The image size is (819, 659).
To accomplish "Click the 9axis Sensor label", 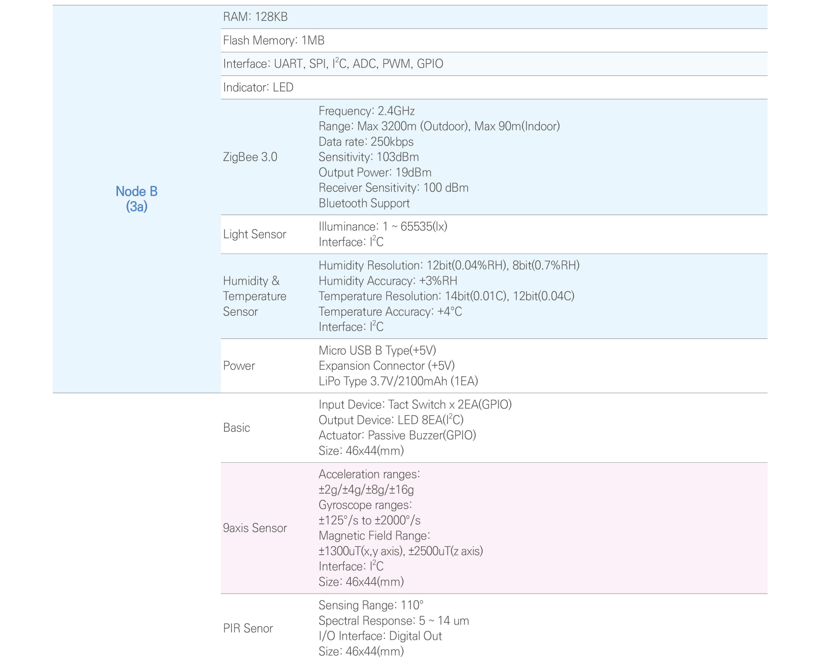I will (x=255, y=528).
